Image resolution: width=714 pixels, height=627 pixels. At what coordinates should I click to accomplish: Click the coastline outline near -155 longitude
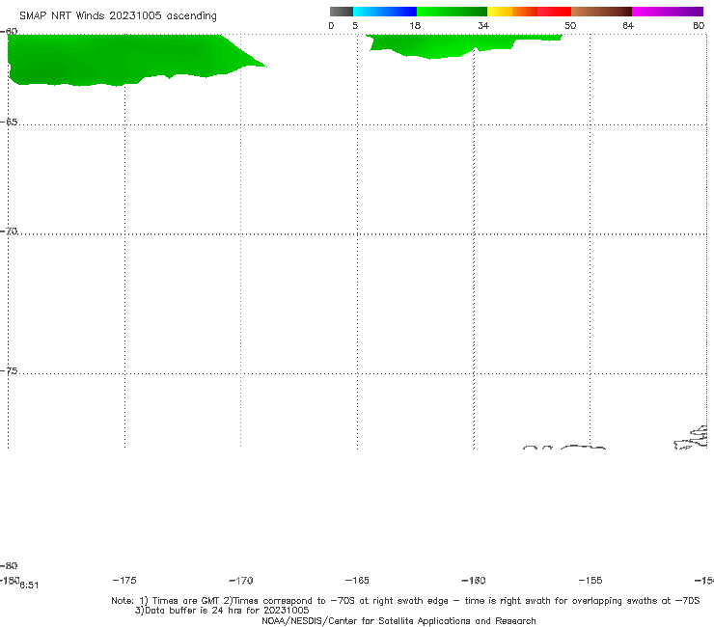583,448
